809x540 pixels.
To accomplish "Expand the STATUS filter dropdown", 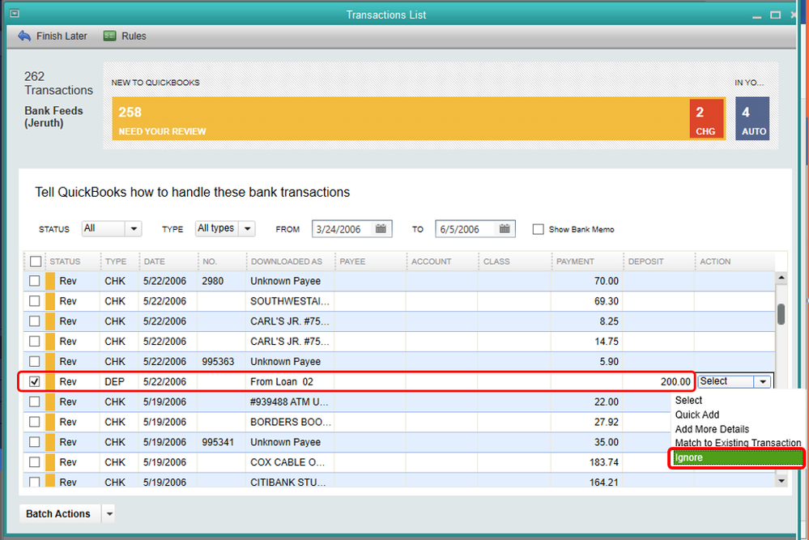I will point(134,229).
